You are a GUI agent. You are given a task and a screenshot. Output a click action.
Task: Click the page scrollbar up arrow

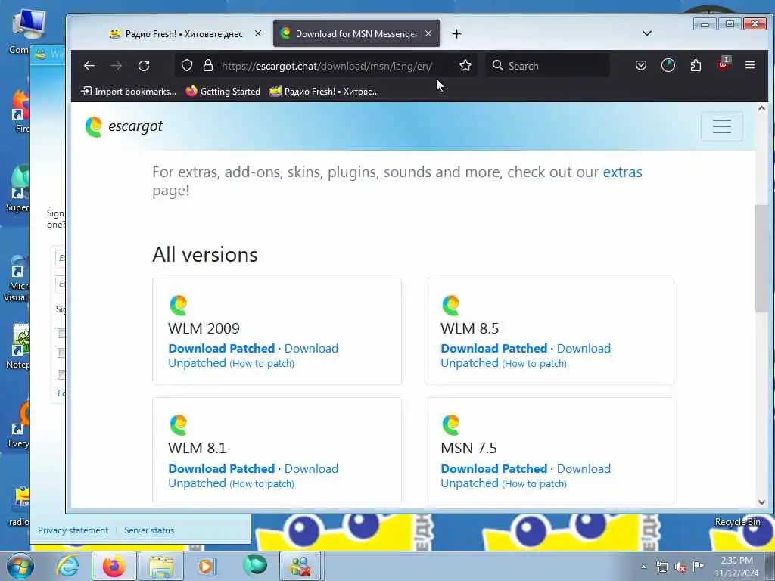coord(761,109)
